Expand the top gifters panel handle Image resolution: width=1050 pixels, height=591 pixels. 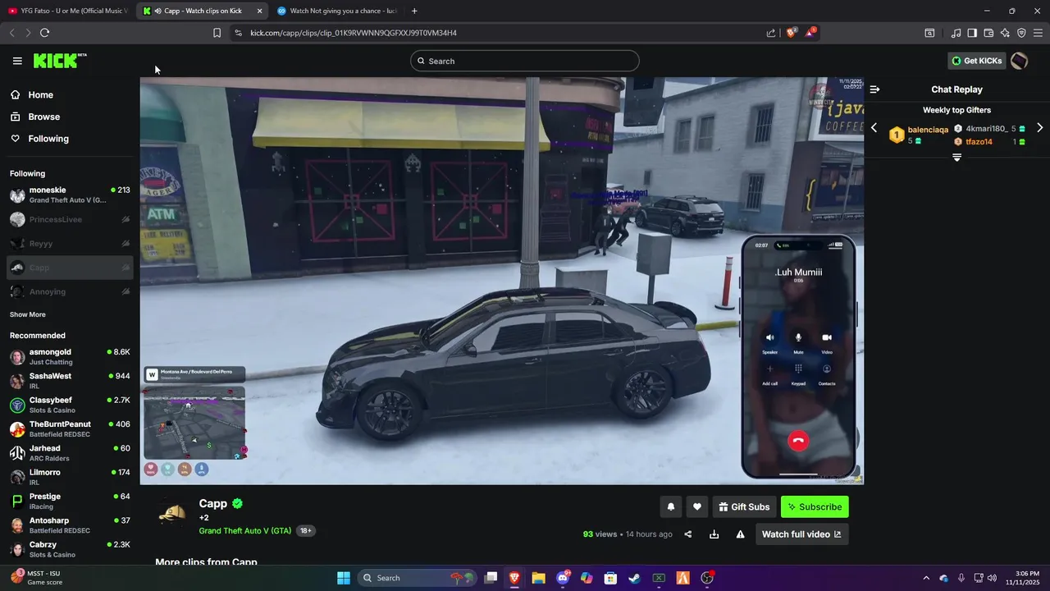[x=956, y=157]
